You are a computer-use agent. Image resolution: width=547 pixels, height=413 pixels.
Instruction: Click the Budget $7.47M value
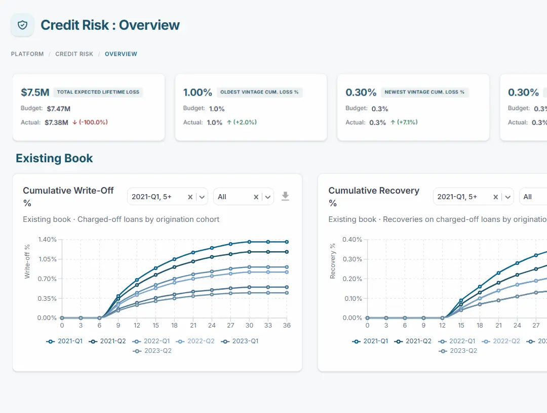pos(59,109)
